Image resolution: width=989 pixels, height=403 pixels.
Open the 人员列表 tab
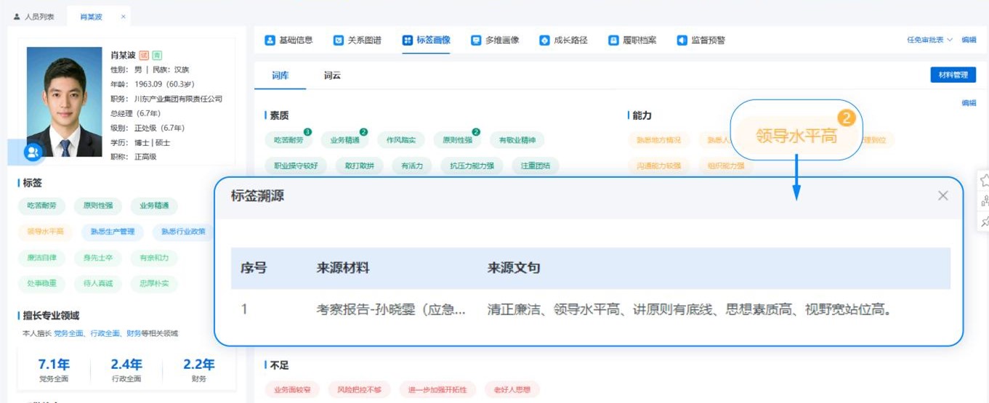[x=34, y=16]
